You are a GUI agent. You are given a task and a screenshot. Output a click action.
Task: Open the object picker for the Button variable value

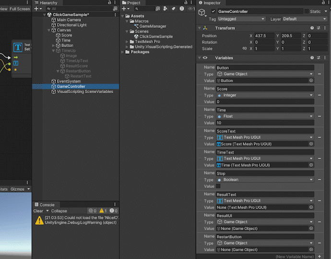click(x=311, y=80)
